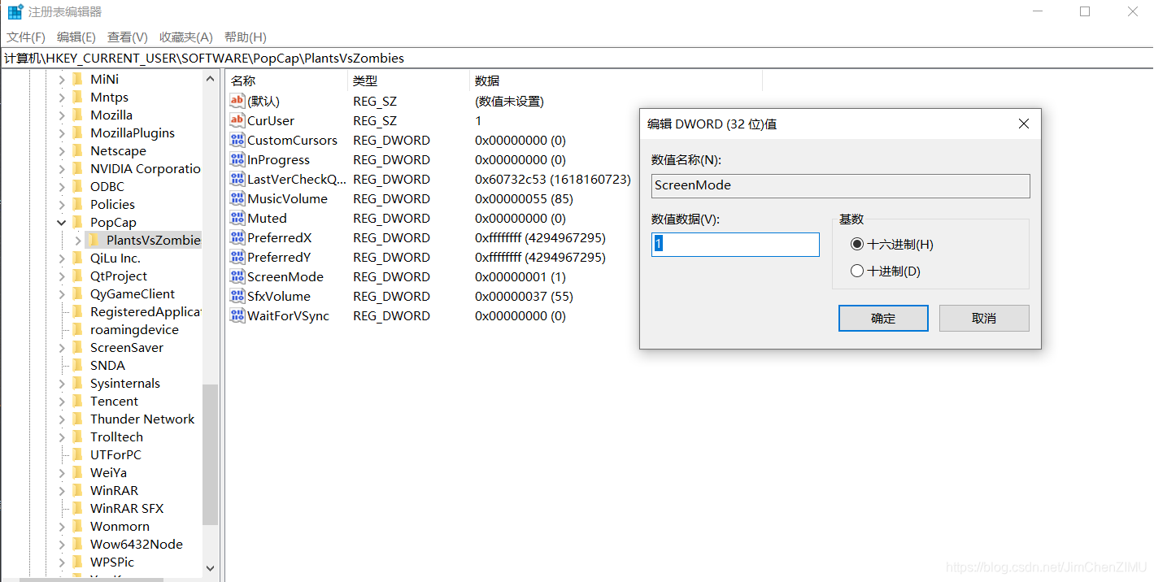The height and width of the screenshot is (582, 1154).
Task: Open the 文件(F) menu
Action: (x=26, y=37)
